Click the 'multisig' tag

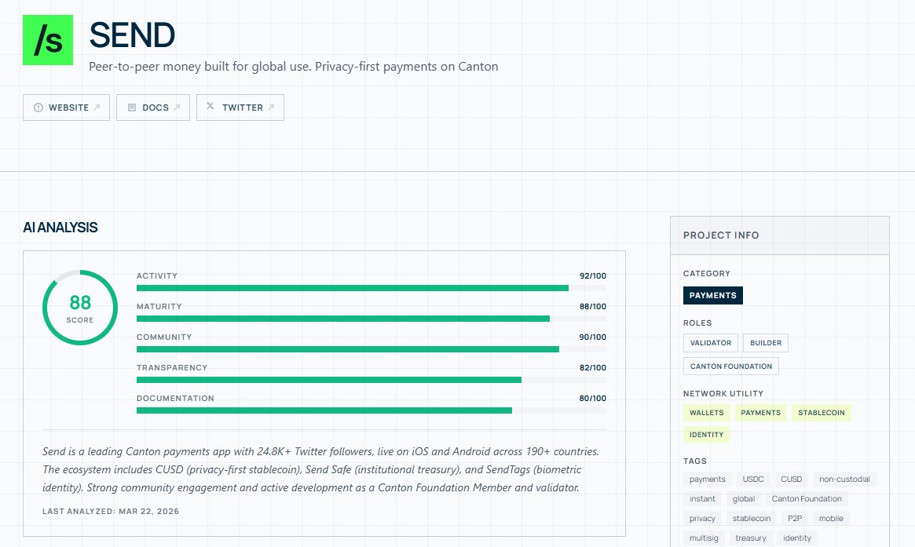704,538
